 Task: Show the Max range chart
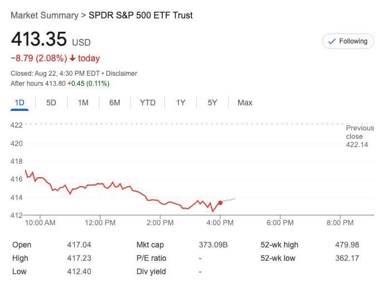pyautogui.click(x=245, y=103)
